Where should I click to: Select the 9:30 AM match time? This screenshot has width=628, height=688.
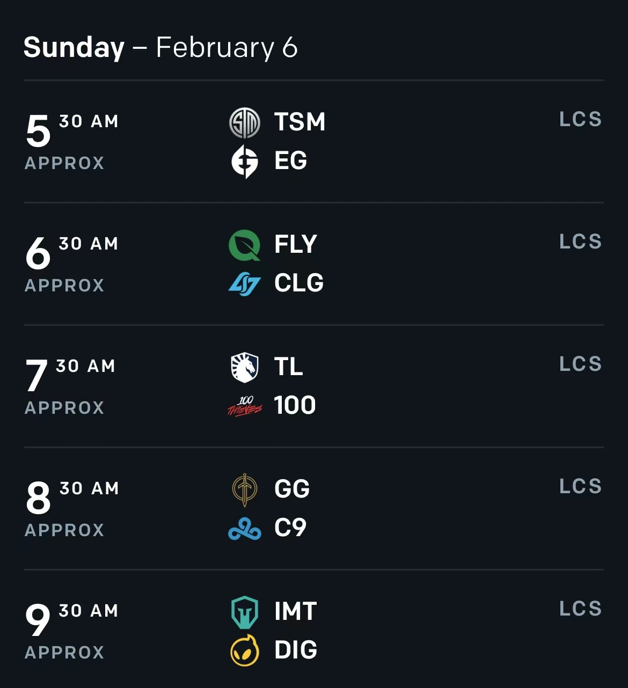(x=72, y=620)
